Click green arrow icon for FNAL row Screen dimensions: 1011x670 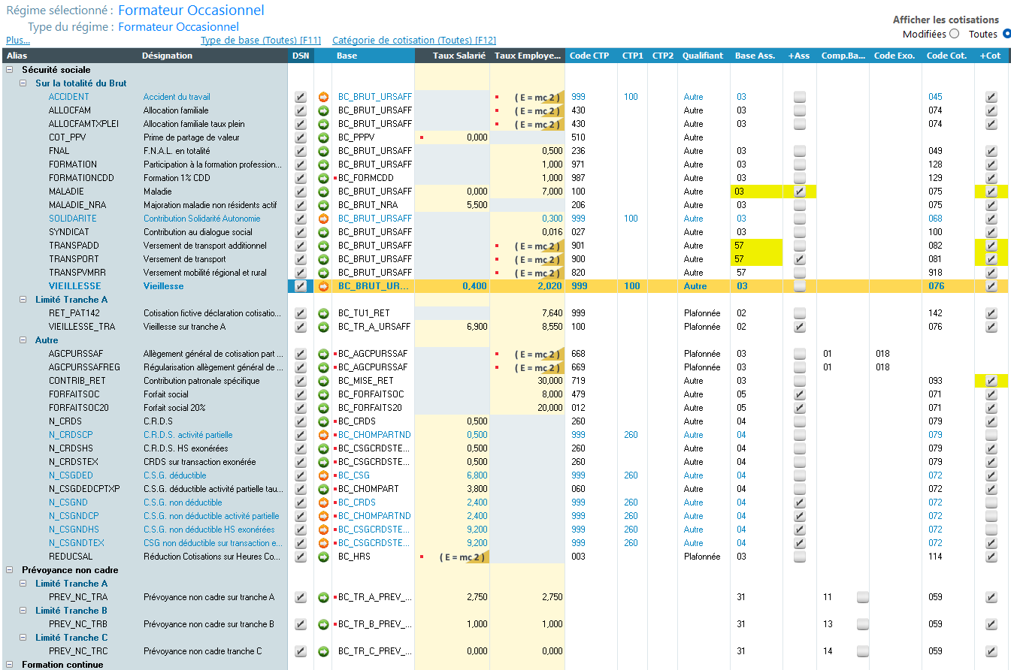pyautogui.click(x=323, y=151)
